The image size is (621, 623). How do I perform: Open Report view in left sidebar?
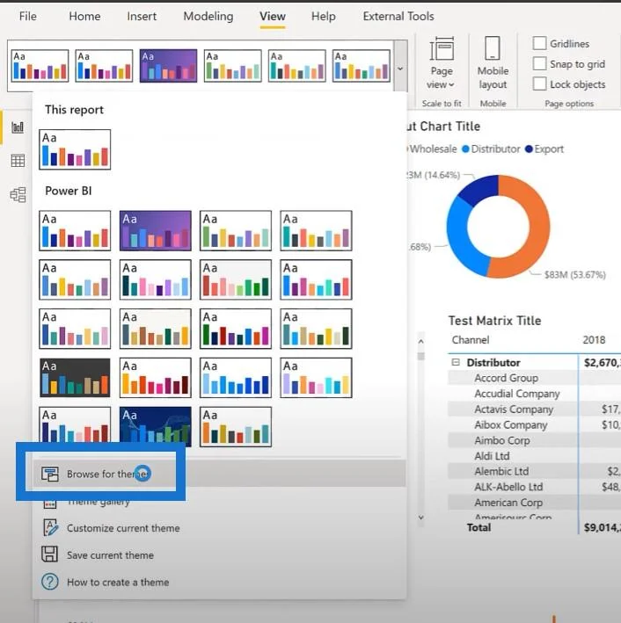(18, 127)
